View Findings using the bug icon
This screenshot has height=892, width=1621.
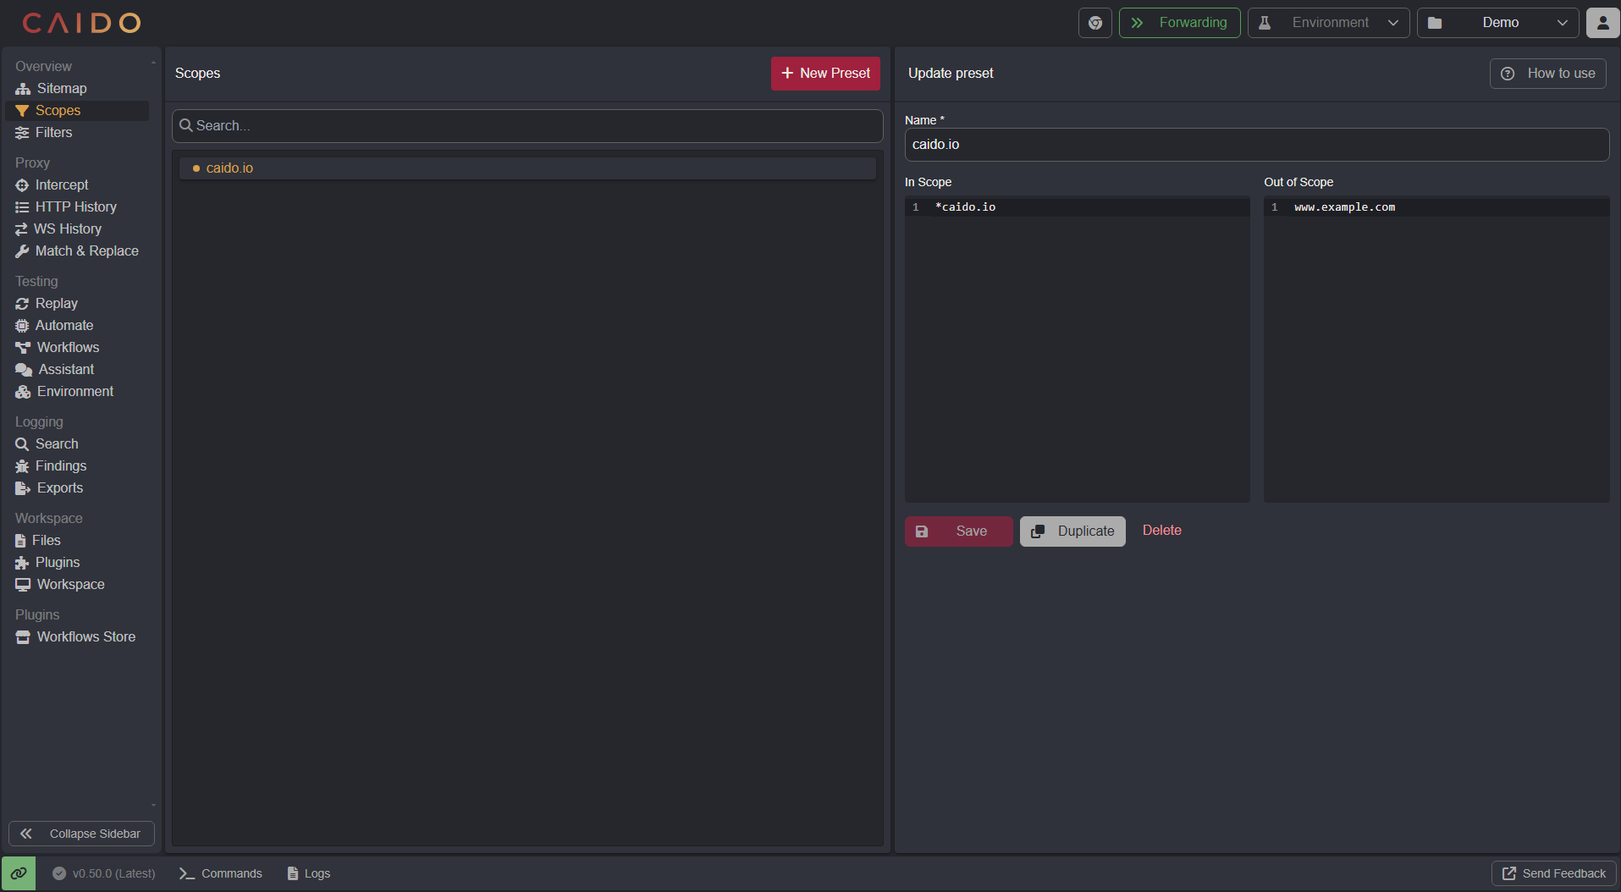pyautogui.click(x=21, y=465)
